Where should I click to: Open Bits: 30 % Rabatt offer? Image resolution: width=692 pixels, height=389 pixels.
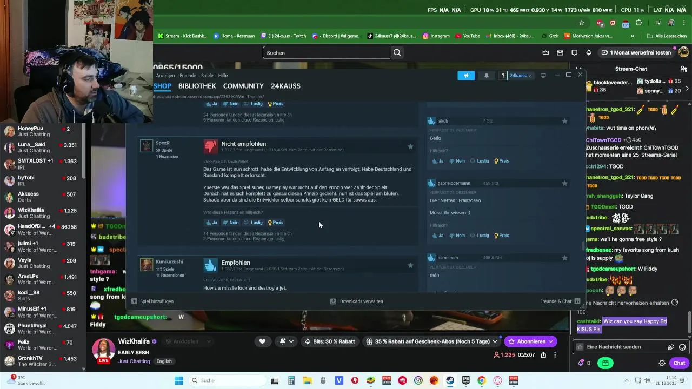[329, 341]
